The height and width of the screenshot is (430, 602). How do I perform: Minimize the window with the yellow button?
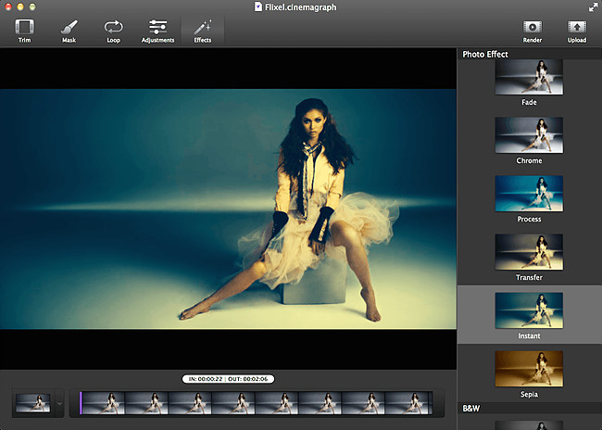[x=20, y=6]
